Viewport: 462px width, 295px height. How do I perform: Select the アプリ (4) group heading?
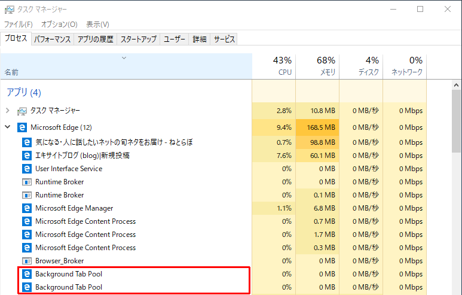24,92
